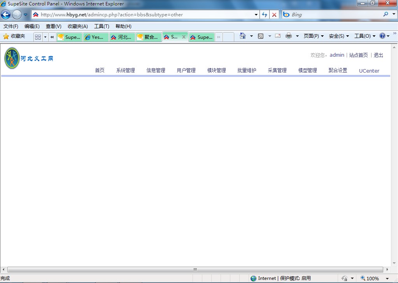Close the active S... tab
This screenshot has height=283, width=398.
tap(184, 37)
